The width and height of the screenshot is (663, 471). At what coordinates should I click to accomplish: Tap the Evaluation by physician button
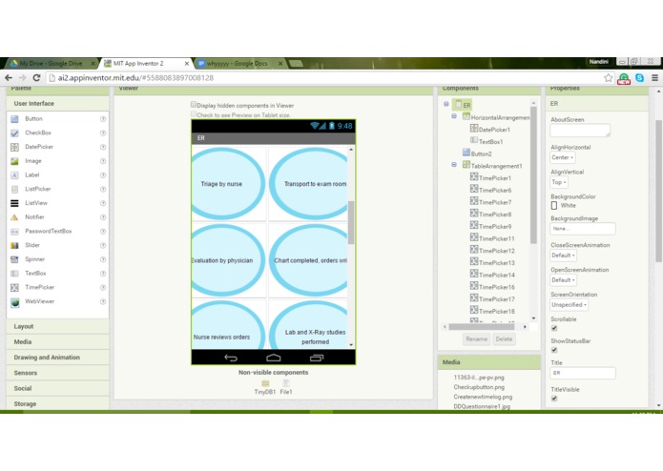tap(228, 260)
